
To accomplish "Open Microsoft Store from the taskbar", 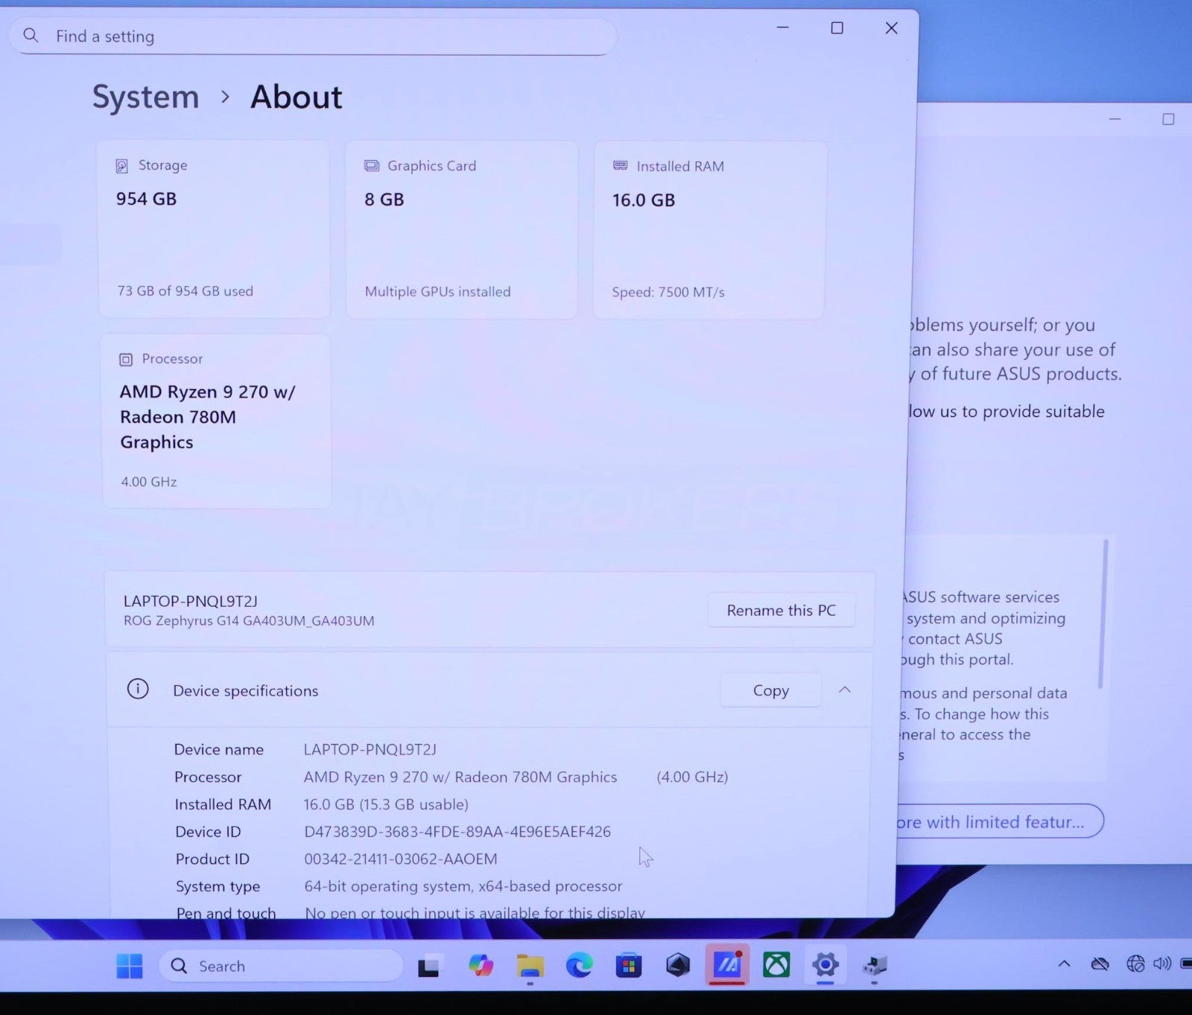I will (x=629, y=966).
